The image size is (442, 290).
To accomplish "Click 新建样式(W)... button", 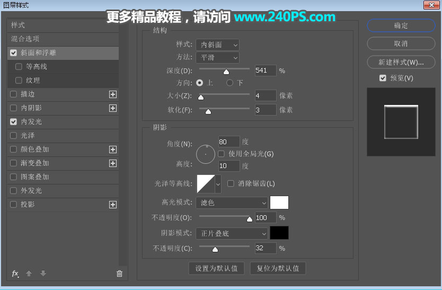I will (401, 63).
